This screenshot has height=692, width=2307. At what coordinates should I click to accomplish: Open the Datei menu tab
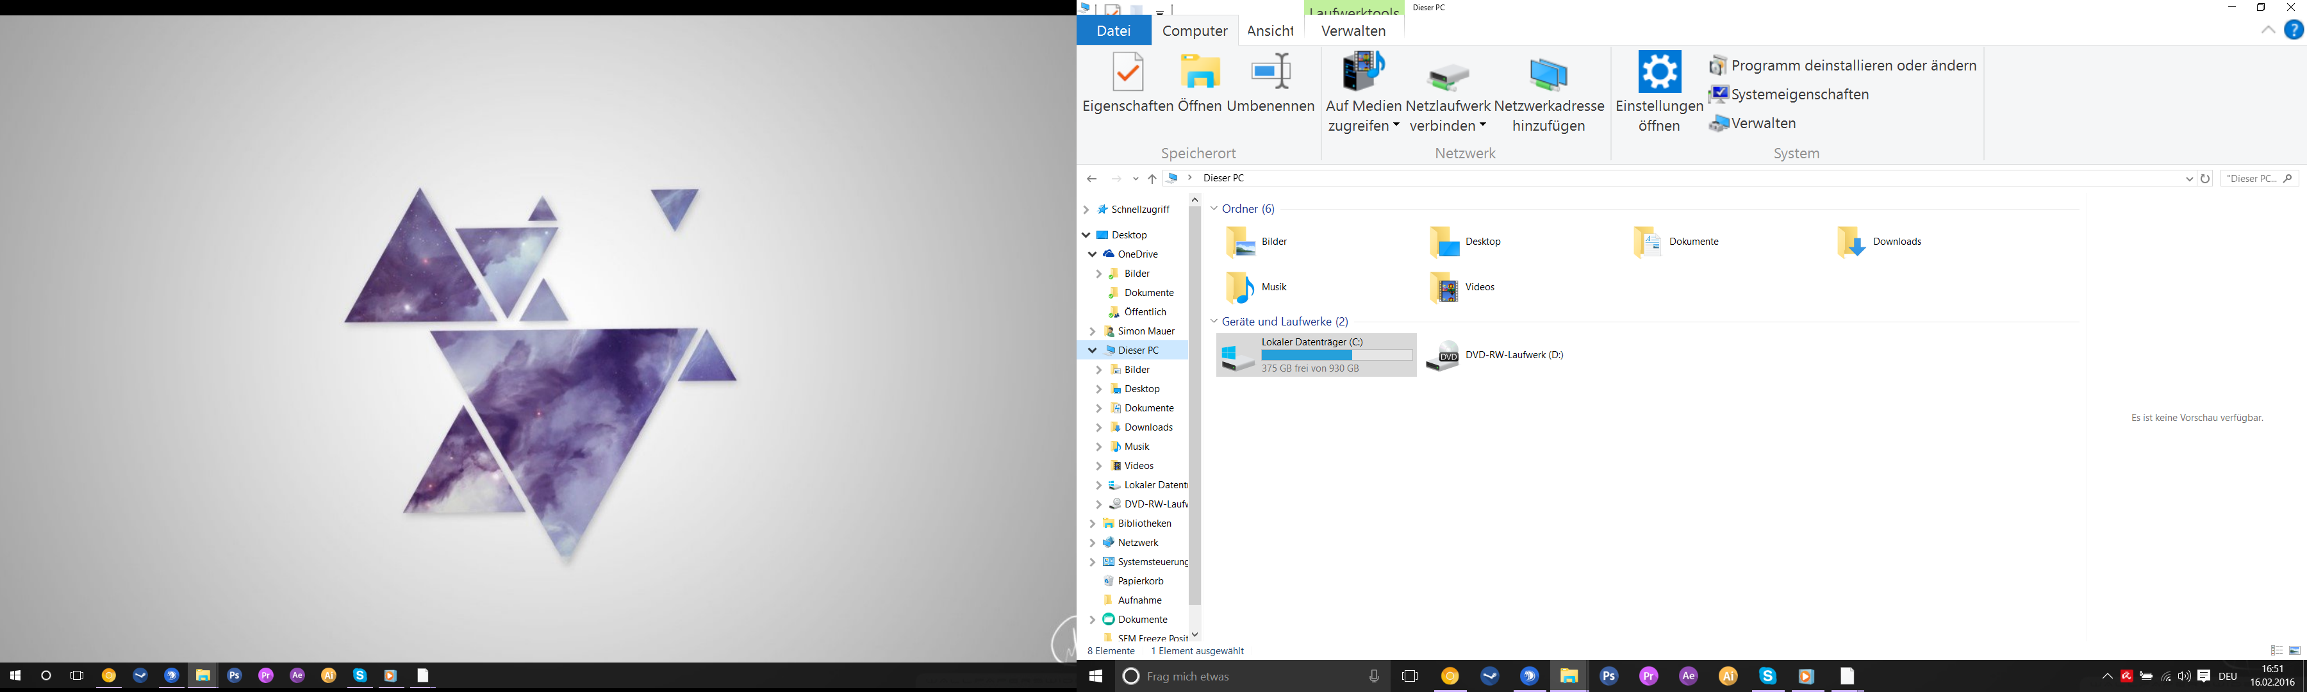tap(1113, 31)
